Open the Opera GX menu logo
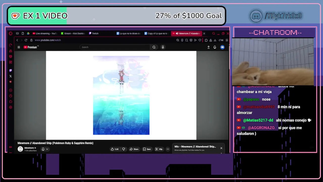Screen dimensions: 323x182 point(10,33)
